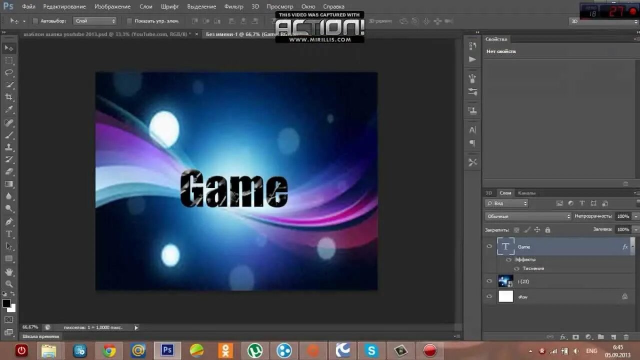640x360 pixels.
Task: Open the Фильтр menu
Action: click(234, 6)
